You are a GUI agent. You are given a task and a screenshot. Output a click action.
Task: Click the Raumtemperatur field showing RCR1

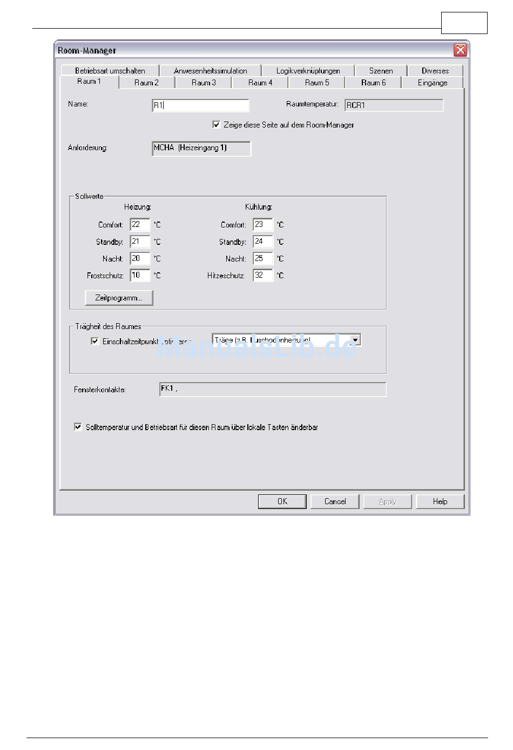tap(394, 105)
